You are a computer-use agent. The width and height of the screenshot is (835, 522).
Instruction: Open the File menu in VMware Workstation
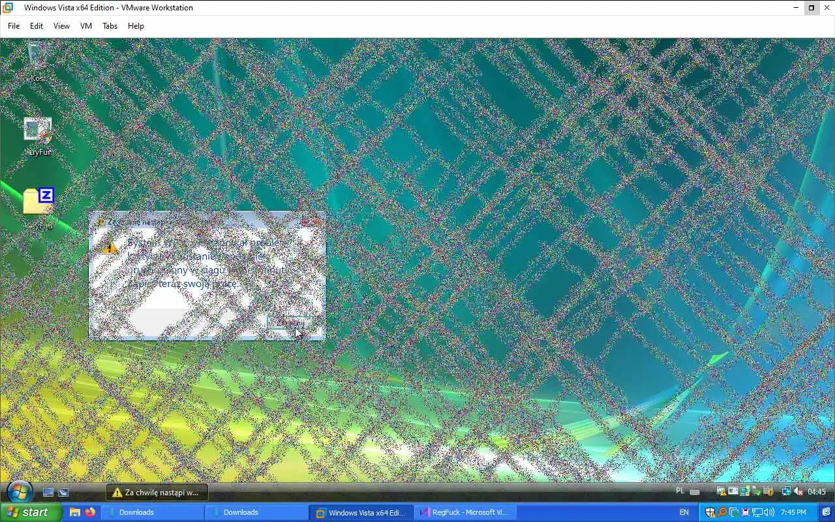[x=14, y=26]
